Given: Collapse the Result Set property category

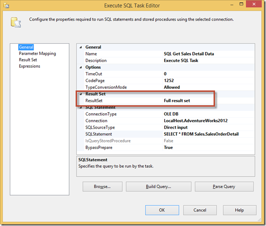Looking at the screenshot, I should pyautogui.click(x=80, y=94).
